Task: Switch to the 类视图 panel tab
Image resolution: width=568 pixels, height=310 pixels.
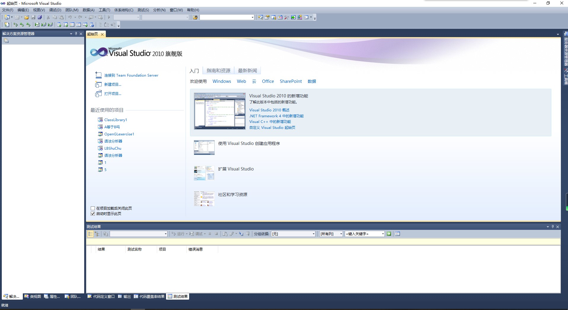Action: pyautogui.click(x=33, y=296)
